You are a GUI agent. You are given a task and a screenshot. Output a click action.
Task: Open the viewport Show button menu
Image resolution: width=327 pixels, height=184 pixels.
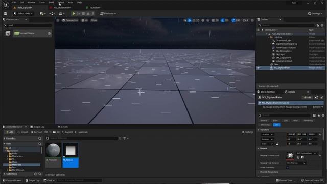94,20
